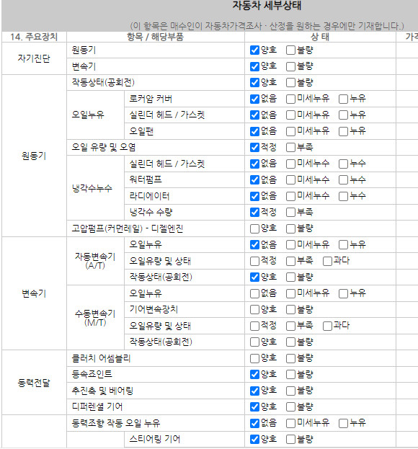The height and width of the screenshot is (449, 418).
Task: Check 부족 for 오일 유량 및 오염
Action: point(290,148)
